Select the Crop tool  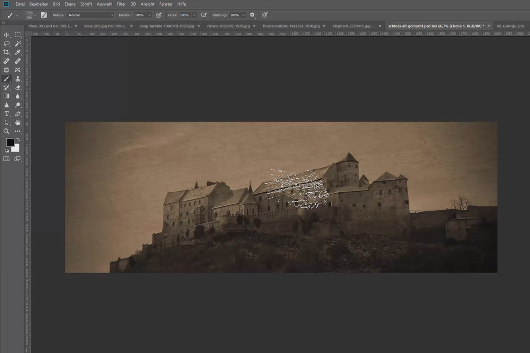tap(7, 53)
